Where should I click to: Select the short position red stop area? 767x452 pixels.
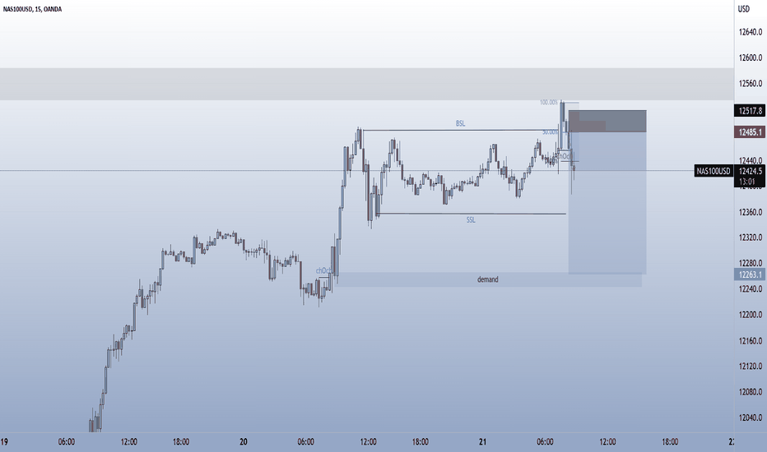pyautogui.click(x=607, y=121)
